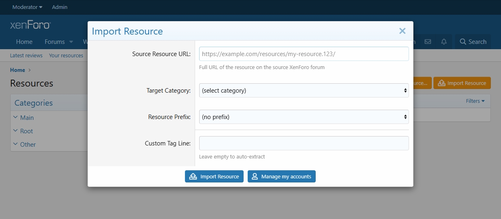Viewport: 501px width, 219px height.
Task: Click the orange Import Resource button icon
Action: (x=442, y=83)
